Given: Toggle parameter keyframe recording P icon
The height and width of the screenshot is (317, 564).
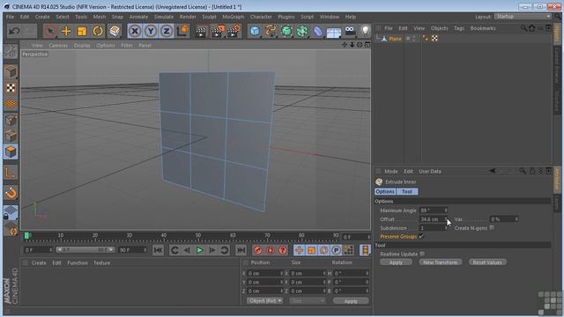Looking at the screenshot, I should click(336, 250).
